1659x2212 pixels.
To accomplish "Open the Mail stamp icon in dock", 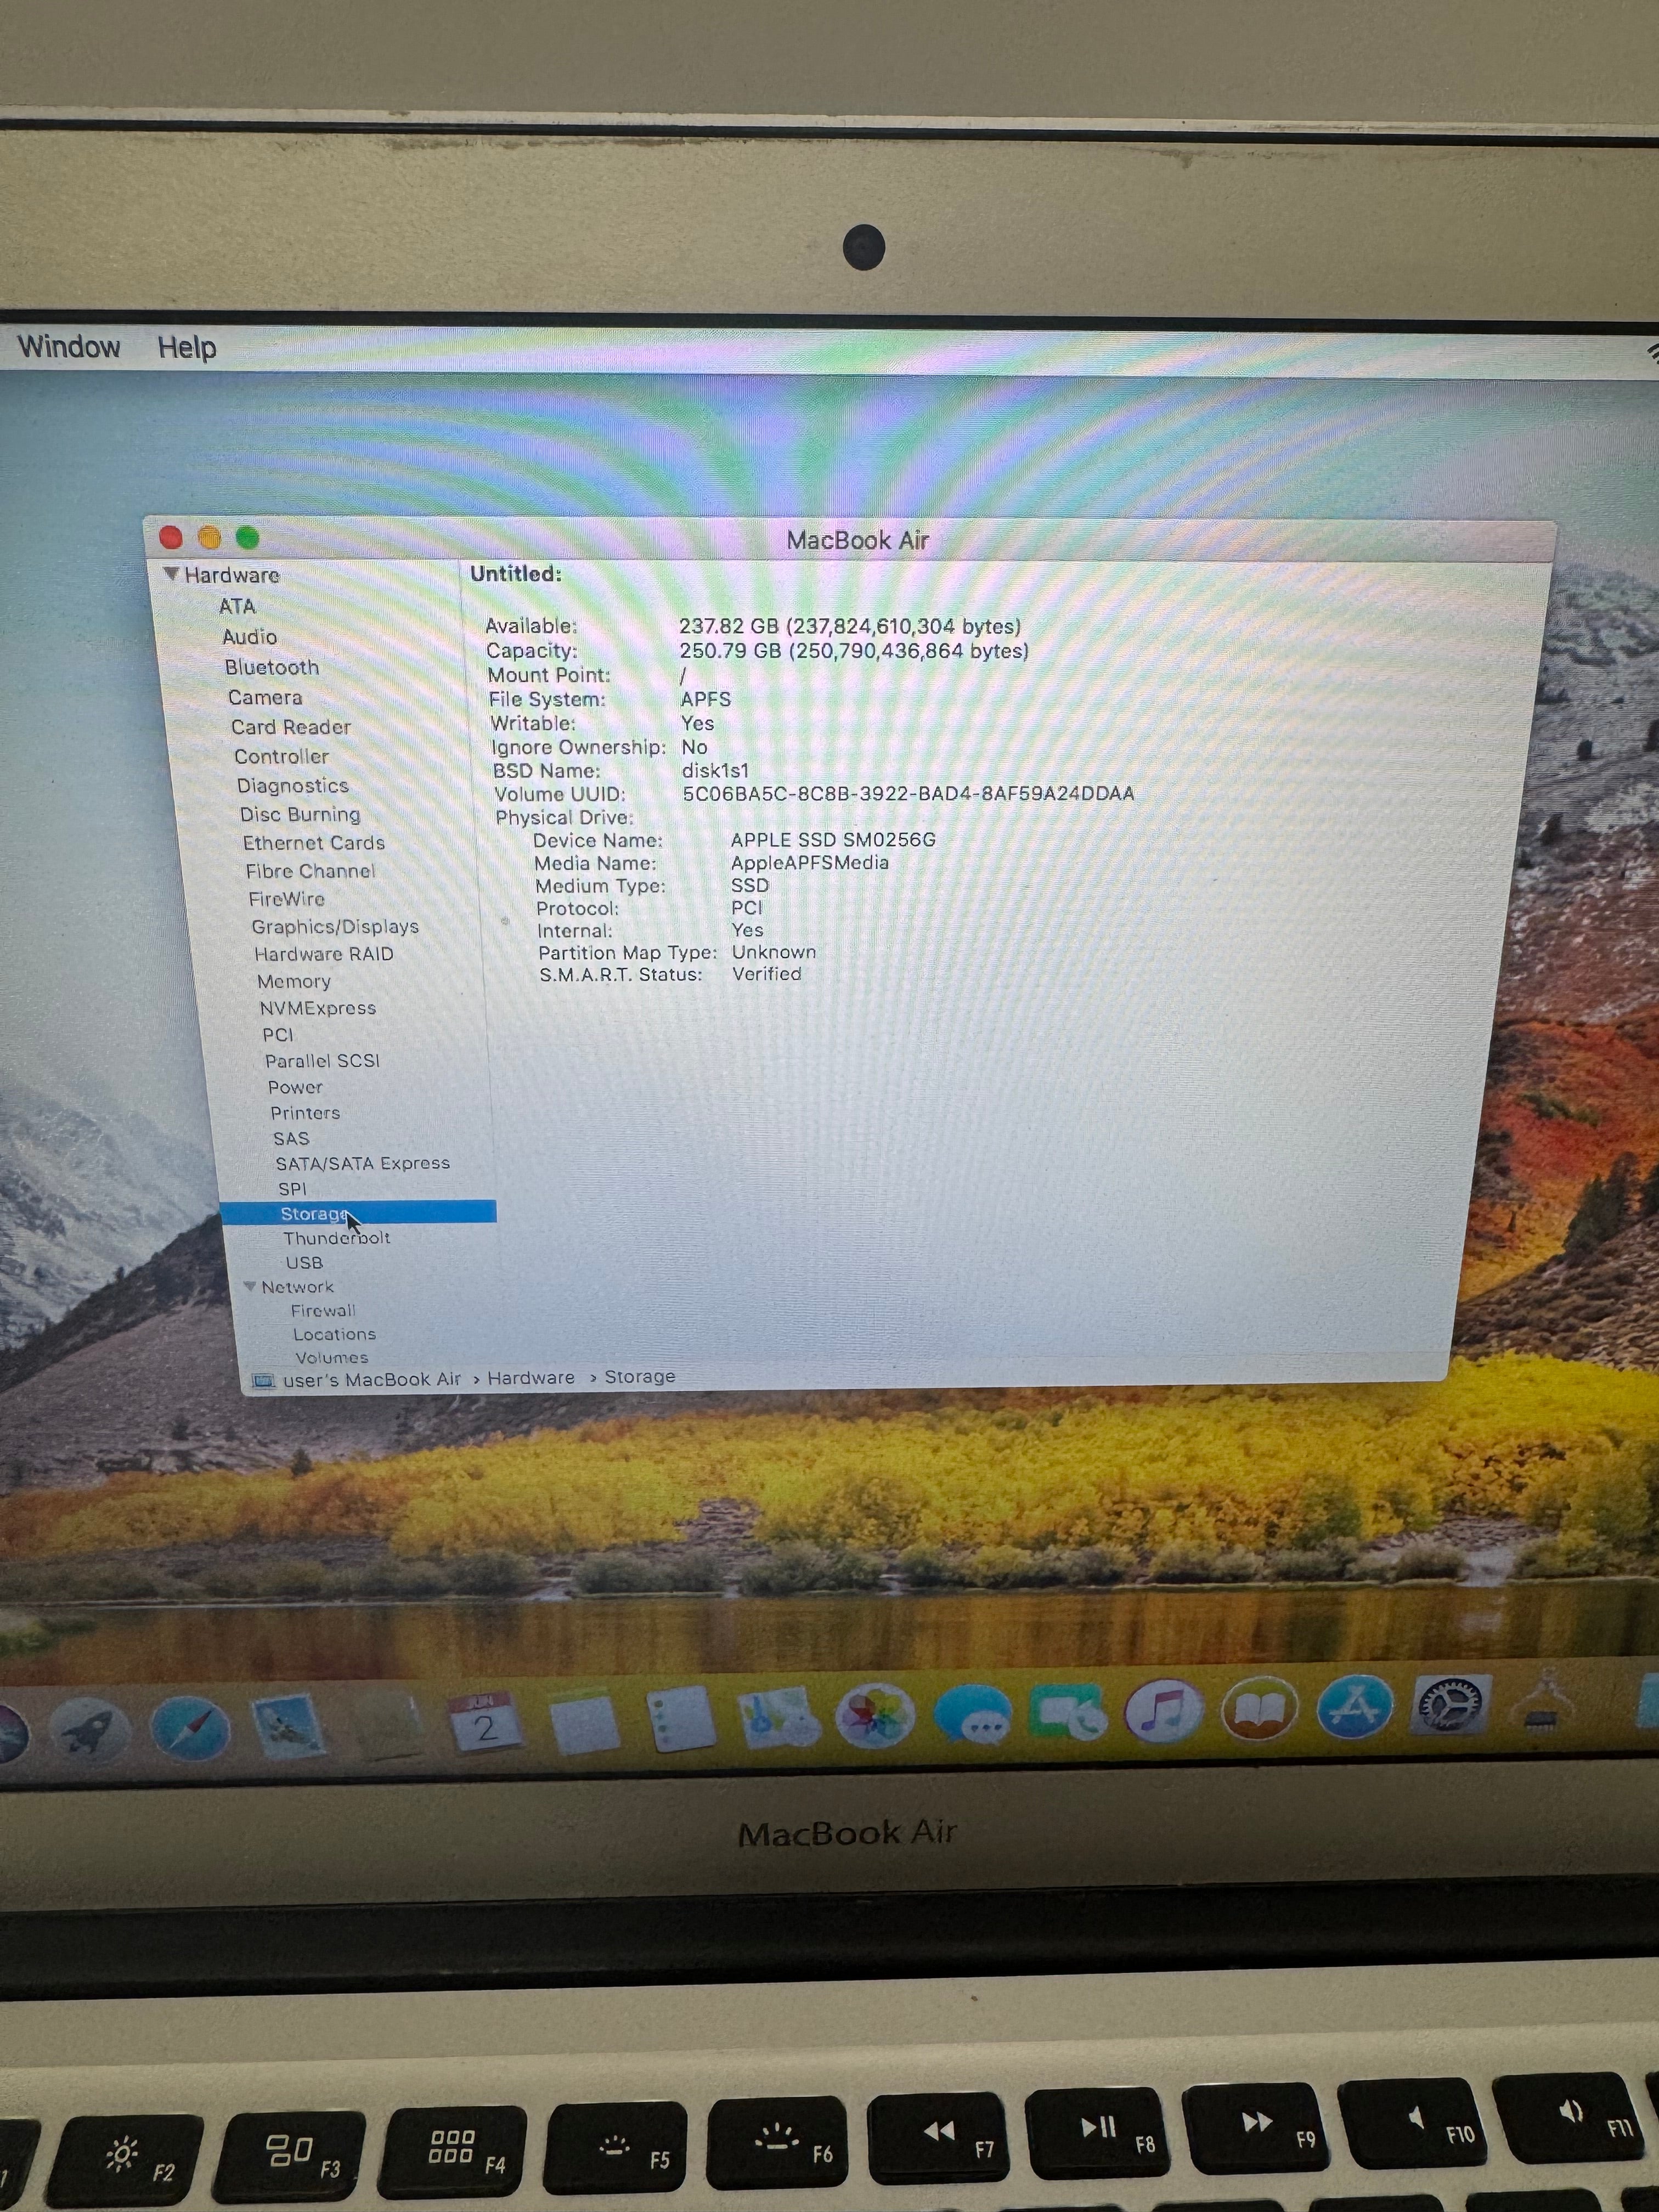I will point(288,1726).
